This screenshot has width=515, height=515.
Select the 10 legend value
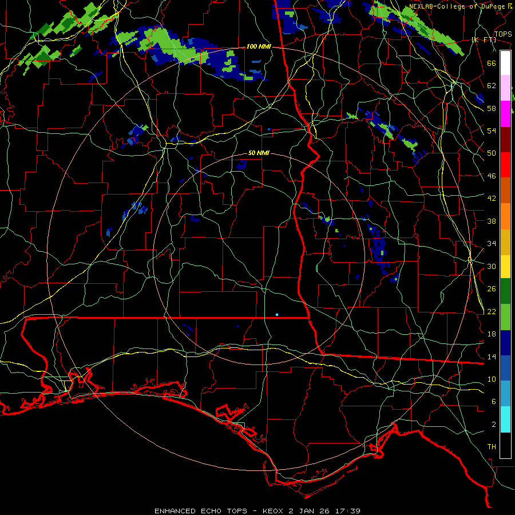[492, 379]
